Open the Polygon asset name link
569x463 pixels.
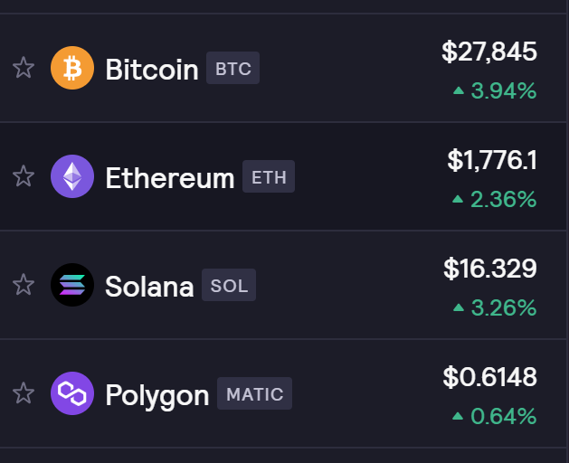click(157, 395)
